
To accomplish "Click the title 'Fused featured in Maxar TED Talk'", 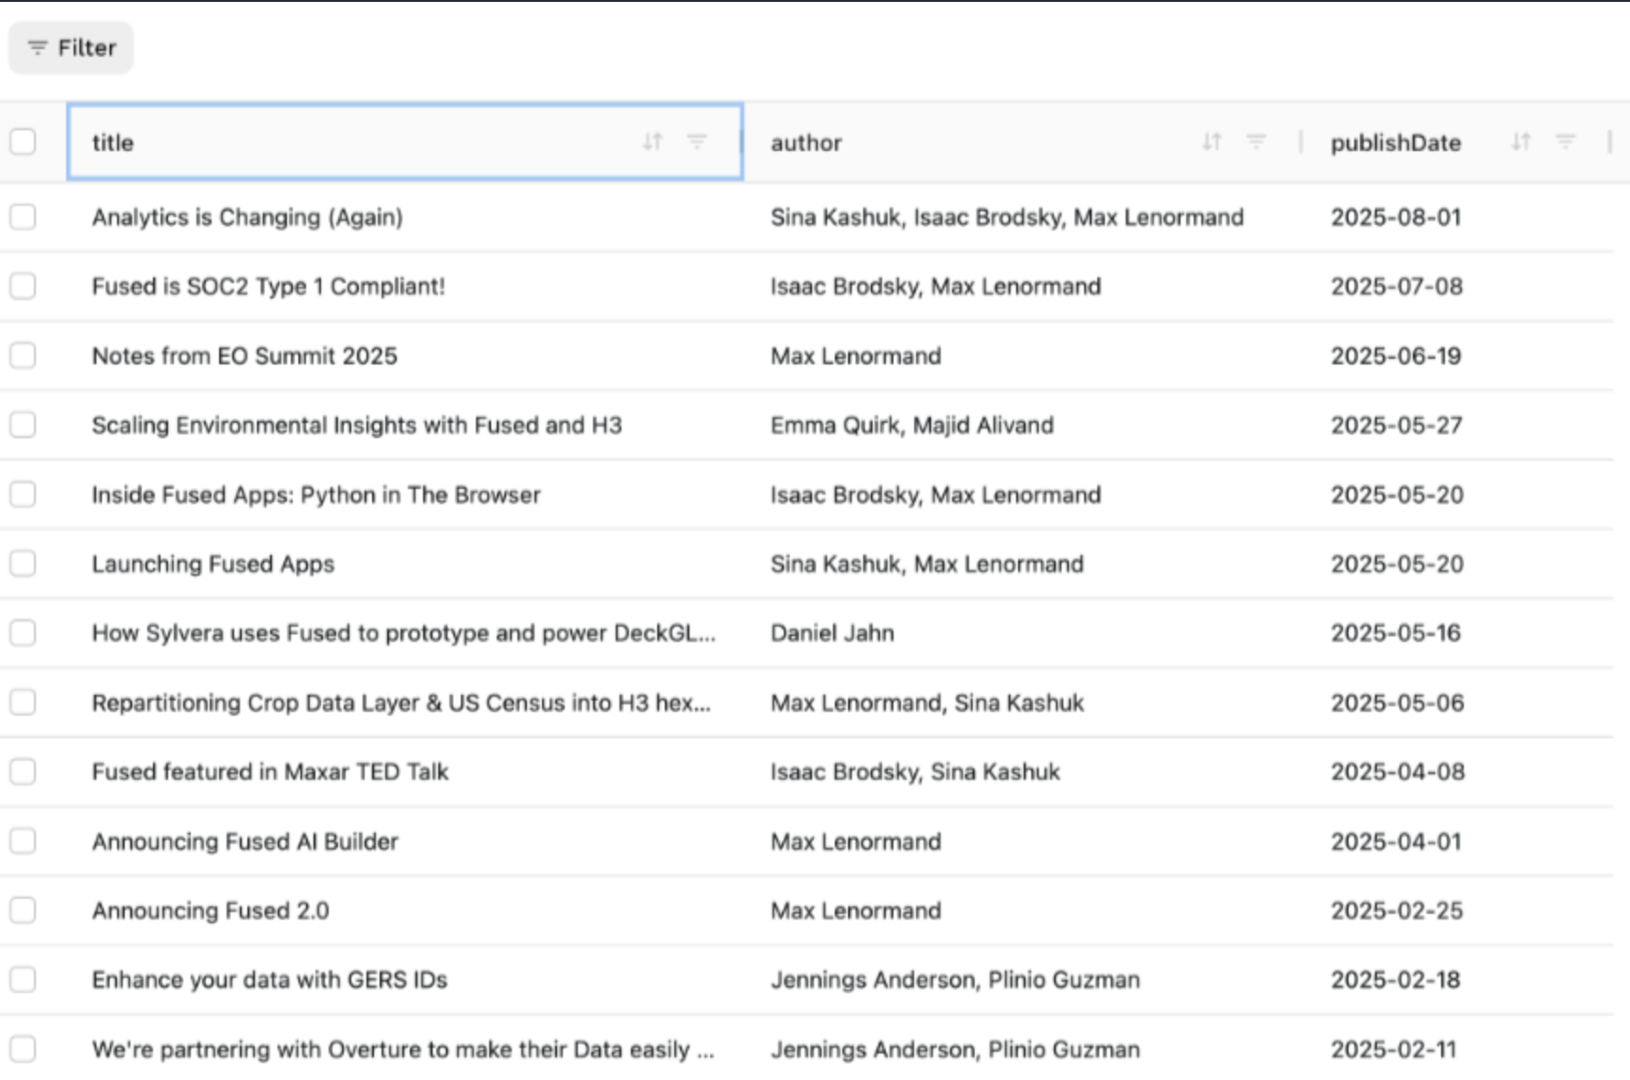I will [270, 771].
